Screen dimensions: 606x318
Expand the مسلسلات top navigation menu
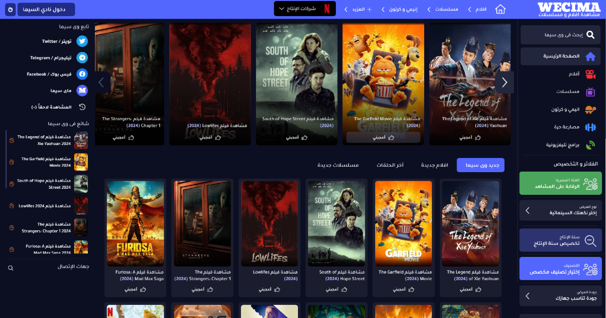tap(443, 9)
